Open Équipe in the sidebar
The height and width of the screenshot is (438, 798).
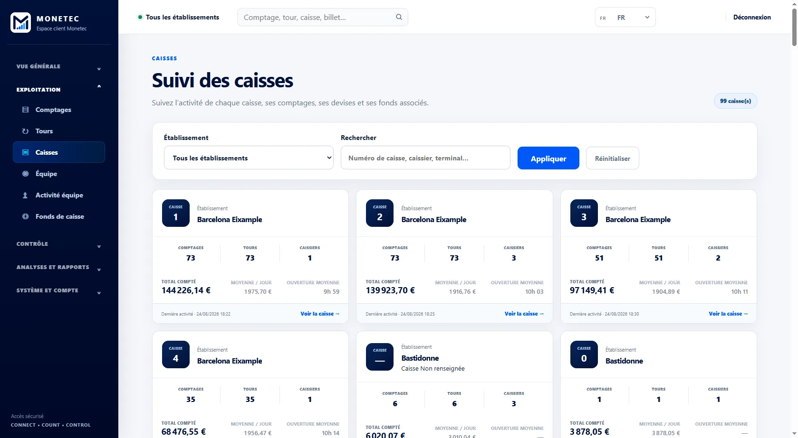[59, 174]
